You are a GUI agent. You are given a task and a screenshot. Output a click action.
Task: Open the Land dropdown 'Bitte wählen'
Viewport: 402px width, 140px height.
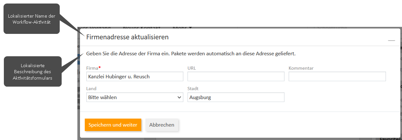tap(135, 97)
